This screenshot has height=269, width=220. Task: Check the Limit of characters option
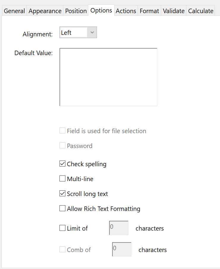(x=62, y=228)
